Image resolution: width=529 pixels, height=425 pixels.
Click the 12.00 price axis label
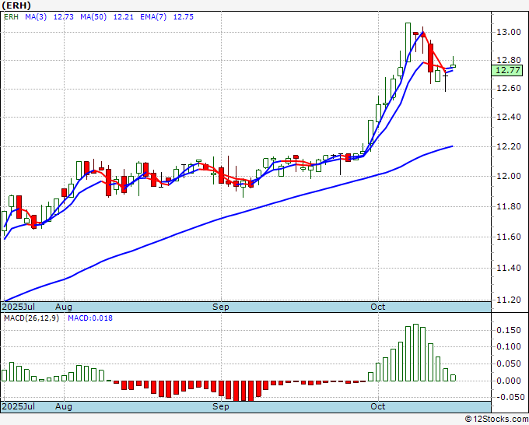(509, 176)
